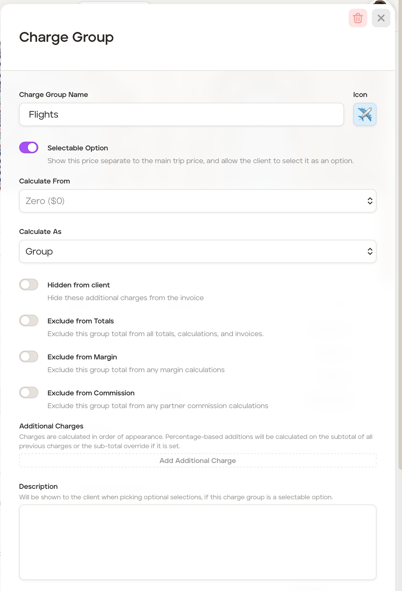
Task: Turn on Exclude from Totals
Action: coord(29,320)
